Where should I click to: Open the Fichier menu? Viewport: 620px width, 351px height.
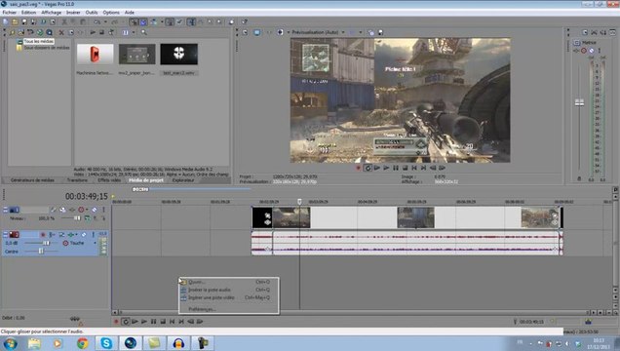click(10, 13)
